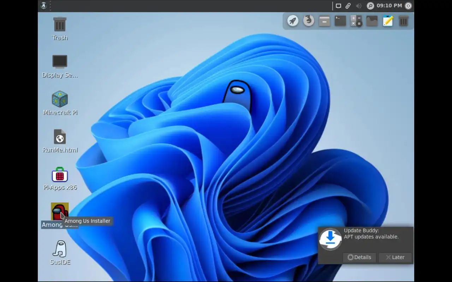This screenshot has height=282, width=452.
Task: Click the 09:10 PM clock
Action: tap(389, 6)
